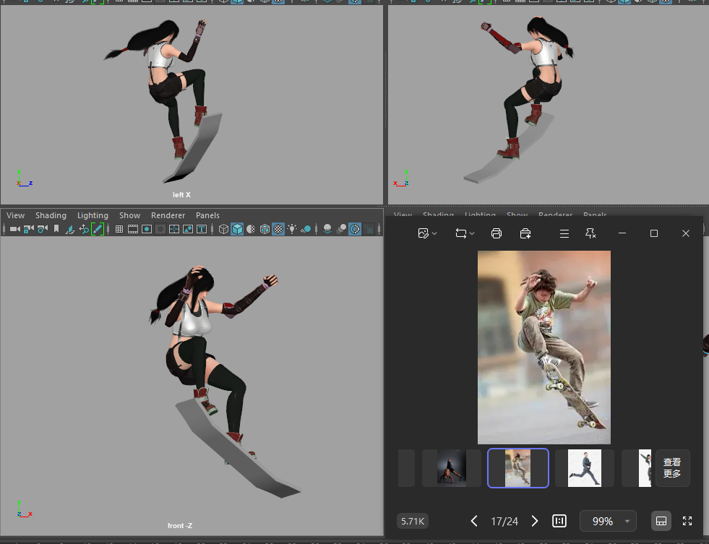Click the Depth of Field icon at toolbar end
This screenshot has height=544, width=709.
click(x=369, y=229)
